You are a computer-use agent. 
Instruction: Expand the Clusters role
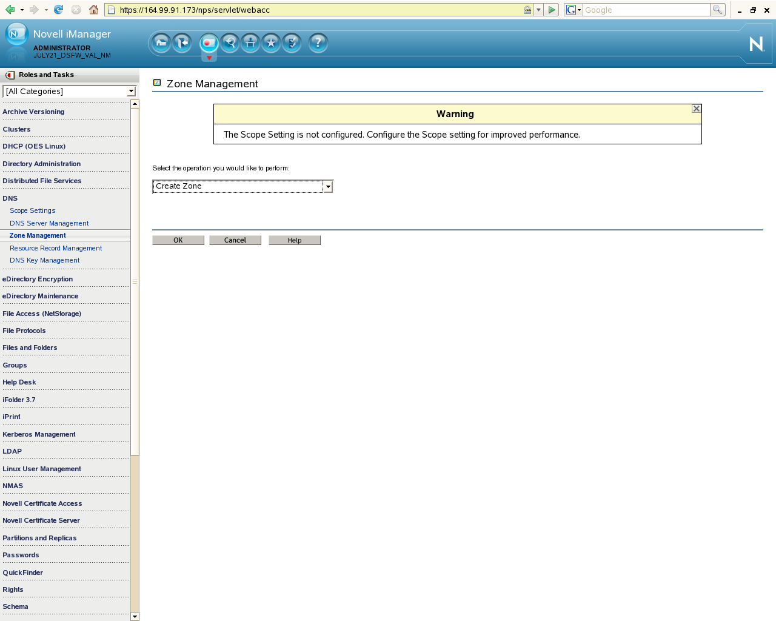pyautogui.click(x=16, y=129)
